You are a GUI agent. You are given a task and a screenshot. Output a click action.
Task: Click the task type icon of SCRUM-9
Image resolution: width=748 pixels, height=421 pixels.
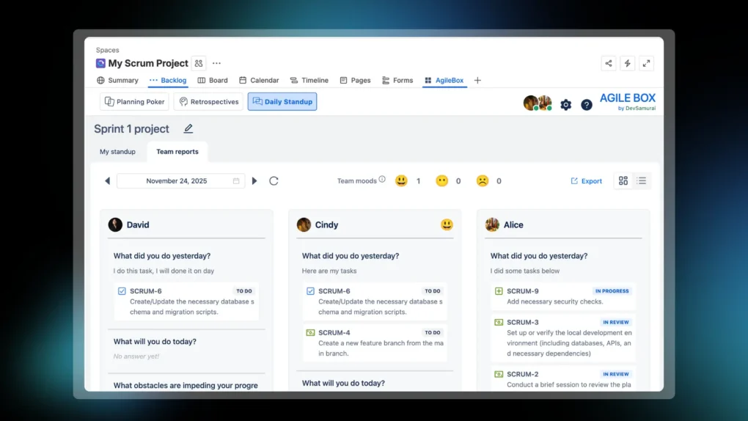499,291
